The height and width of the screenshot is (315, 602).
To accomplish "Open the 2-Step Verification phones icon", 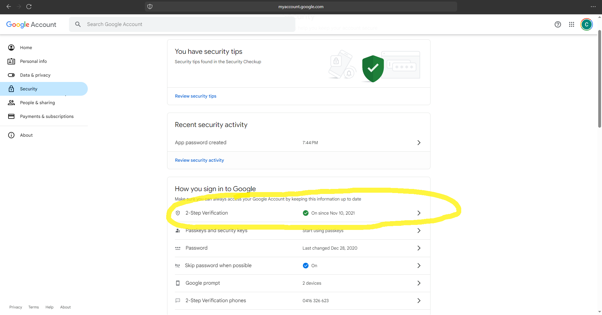I will coord(178,301).
